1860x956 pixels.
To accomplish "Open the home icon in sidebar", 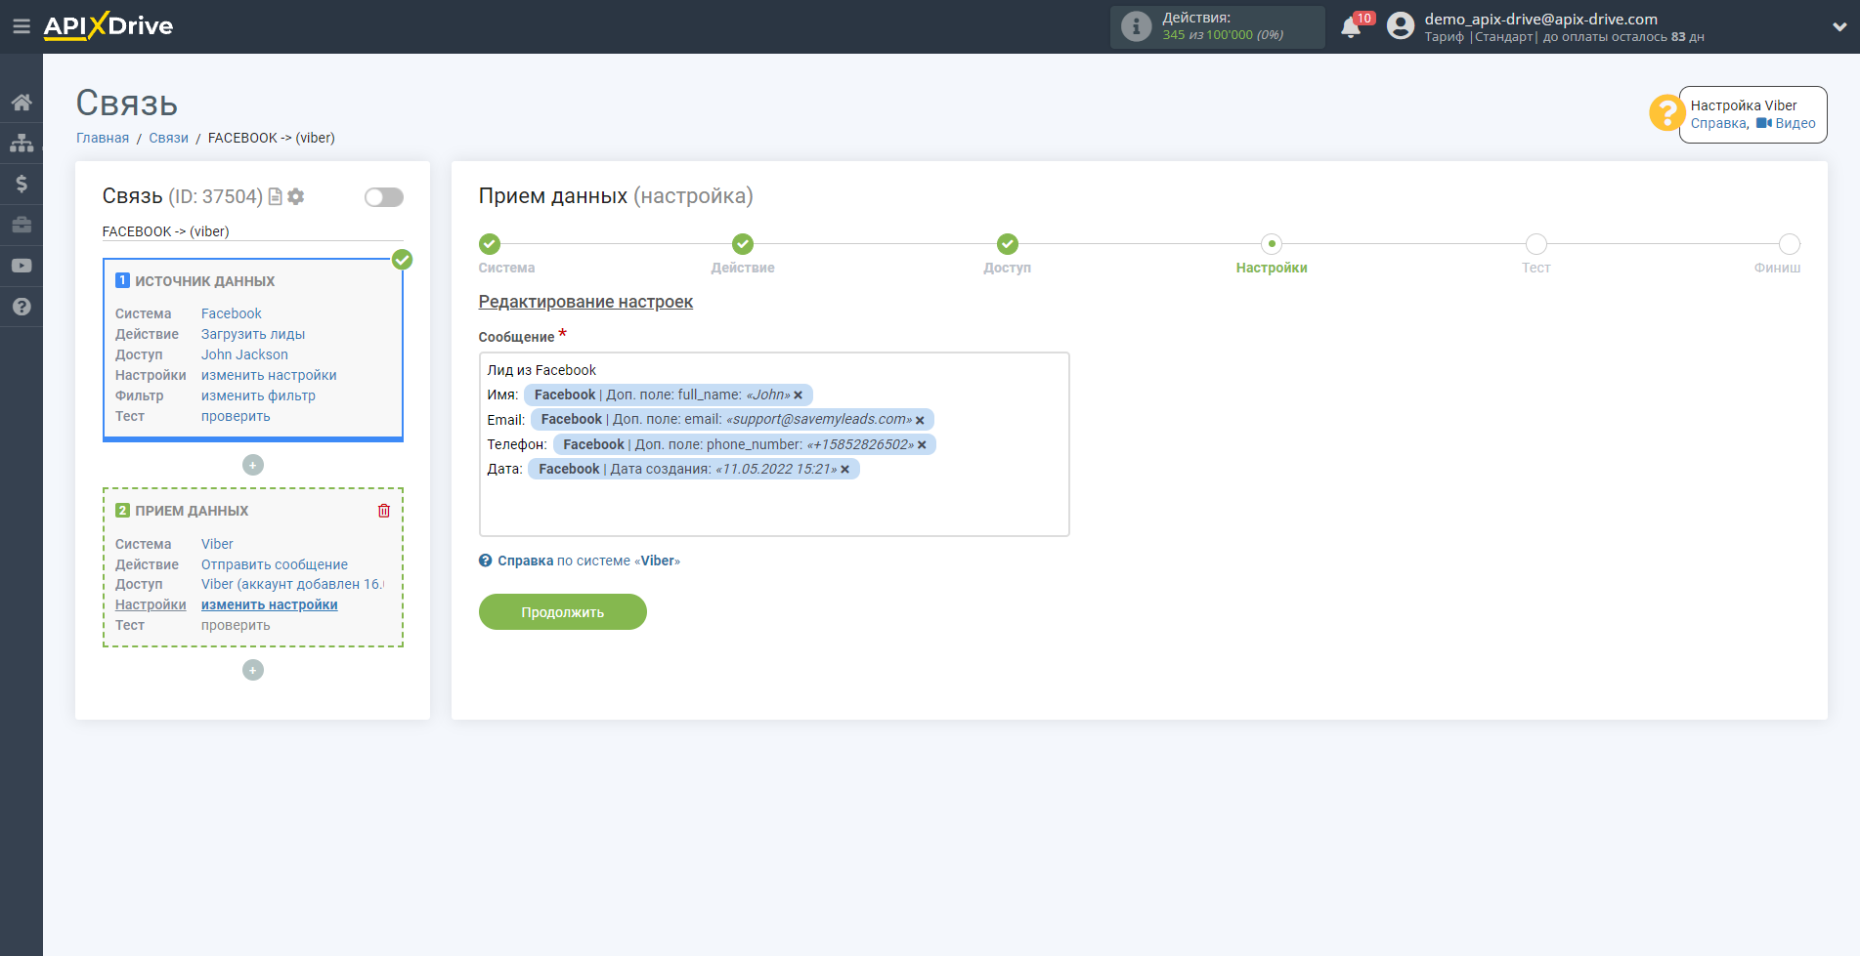I will tap(22, 102).
